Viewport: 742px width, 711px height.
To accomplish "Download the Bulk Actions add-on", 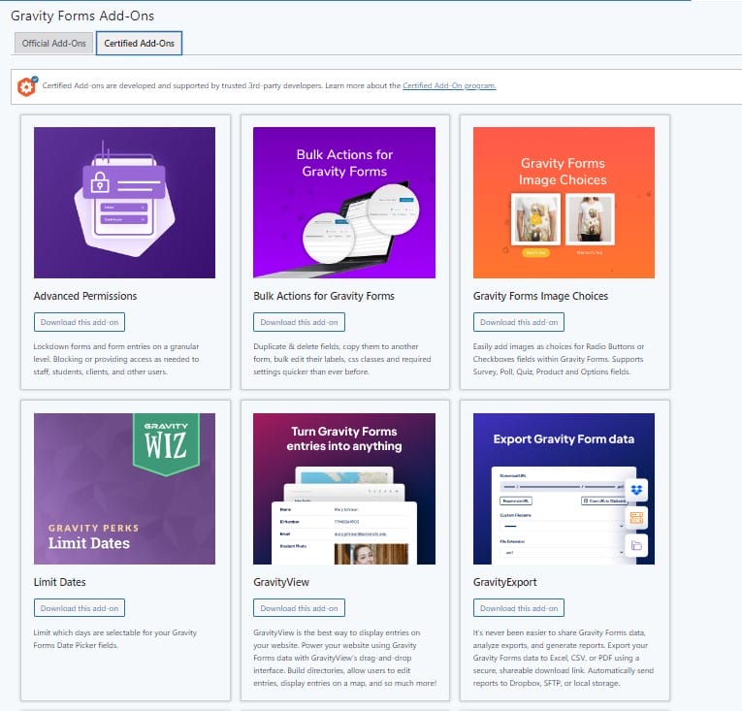I will coord(299,322).
